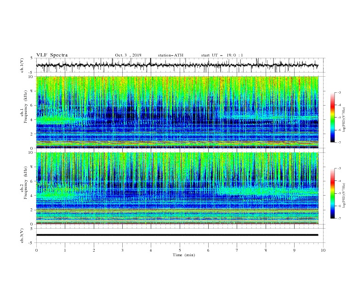Screen dimensions: 364x281
Task: Click the "10" kHz tick of ch.2 spectrogram
Action: (x=32, y=152)
